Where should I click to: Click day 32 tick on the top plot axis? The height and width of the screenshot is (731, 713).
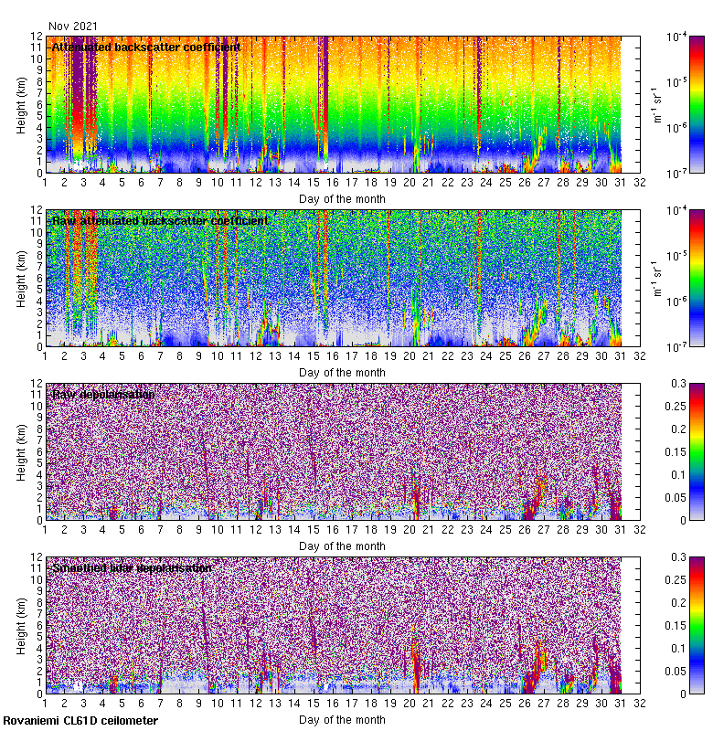pyautogui.click(x=640, y=184)
